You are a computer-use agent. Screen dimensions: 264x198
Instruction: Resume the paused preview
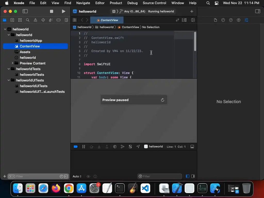pyautogui.click(x=162, y=100)
